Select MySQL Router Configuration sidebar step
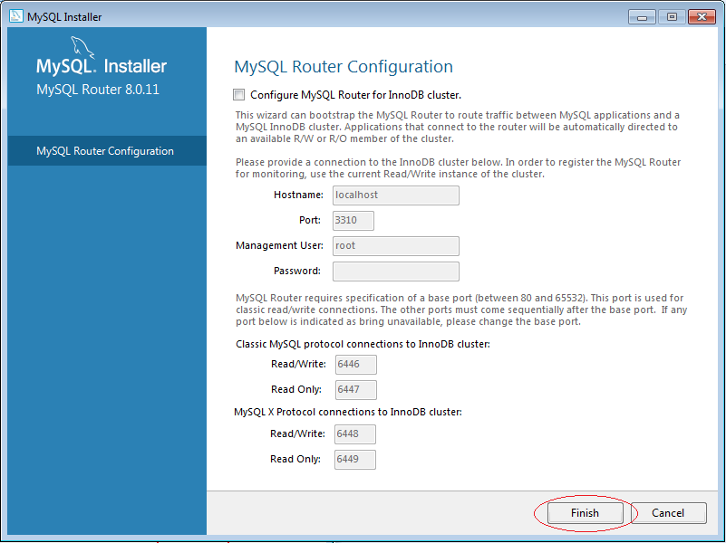726x543 pixels. pos(107,150)
